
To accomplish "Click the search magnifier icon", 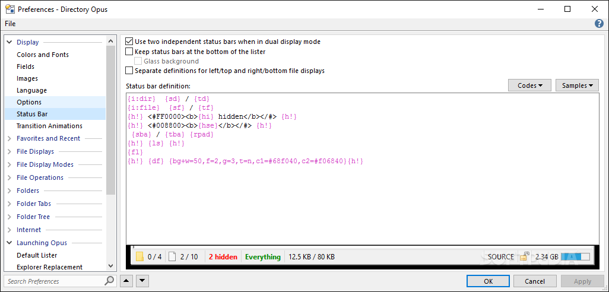I will 110,281.
